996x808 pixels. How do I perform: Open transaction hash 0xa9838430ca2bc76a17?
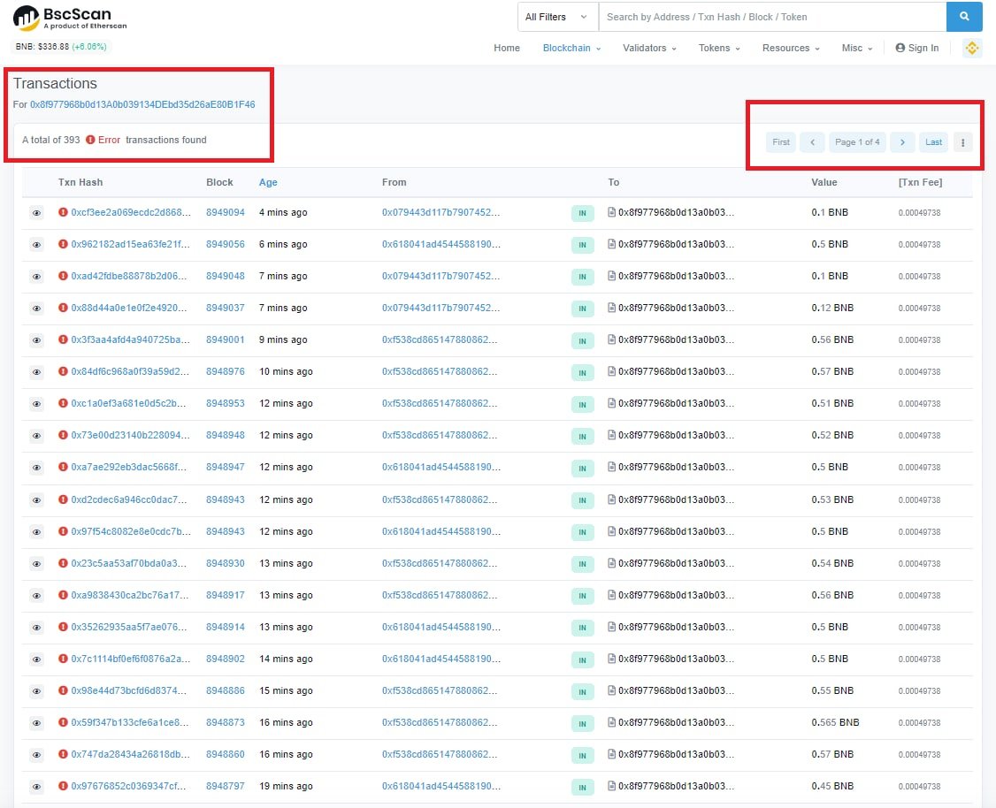pyautogui.click(x=129, y=595)
